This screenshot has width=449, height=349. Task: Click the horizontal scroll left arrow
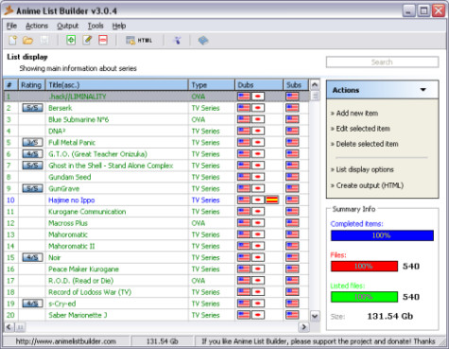coord(9,327)
